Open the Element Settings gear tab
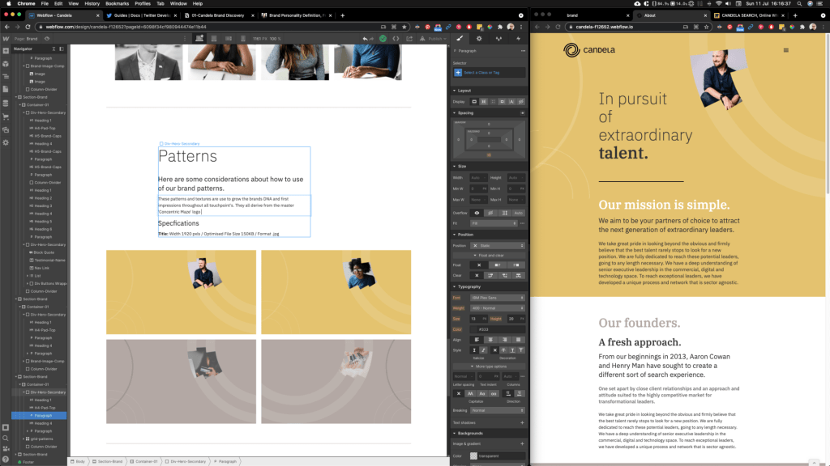 tap(480, 38)
